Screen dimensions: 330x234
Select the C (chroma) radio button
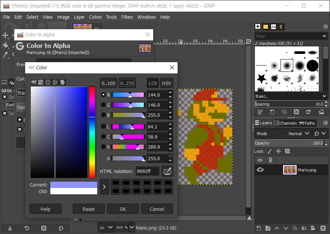pos(103,137)
